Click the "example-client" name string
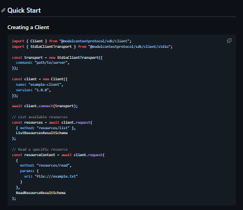The image size is (243, 210). point(46,85)
